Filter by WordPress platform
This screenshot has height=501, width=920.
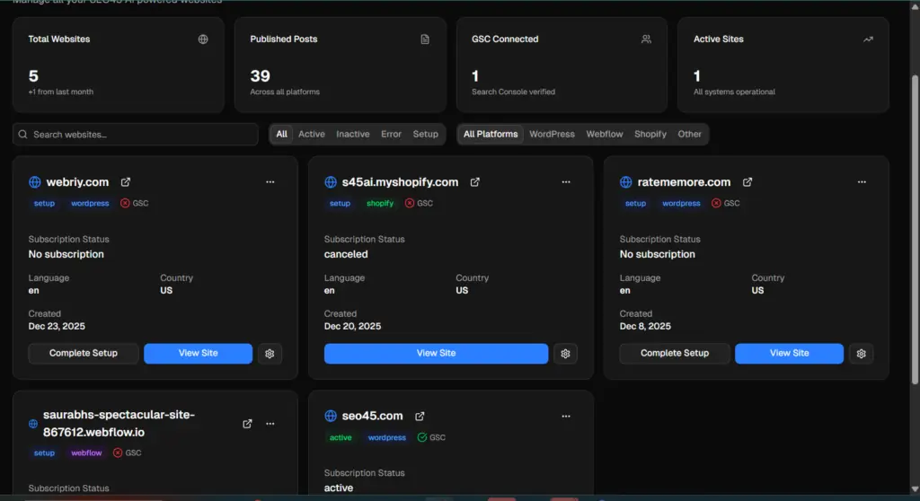tap(553, 135)
